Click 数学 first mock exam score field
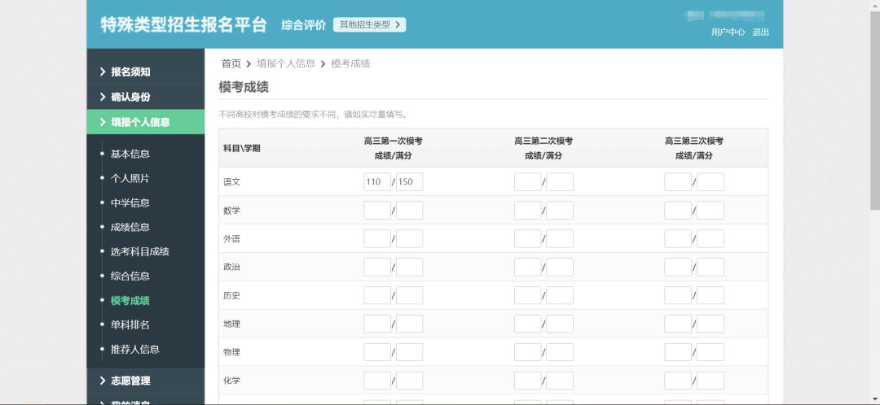This screenshot has height=405, width=880. tap(377, 211)
